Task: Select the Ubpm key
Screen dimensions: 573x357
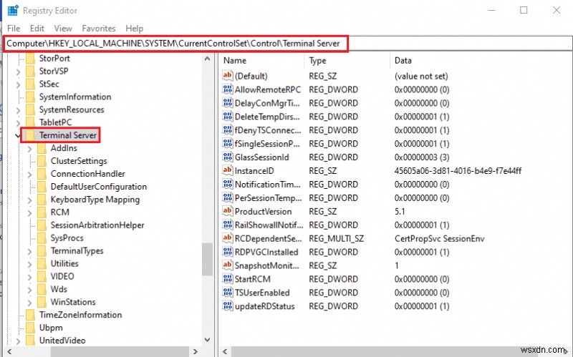Action: [51, 328]
